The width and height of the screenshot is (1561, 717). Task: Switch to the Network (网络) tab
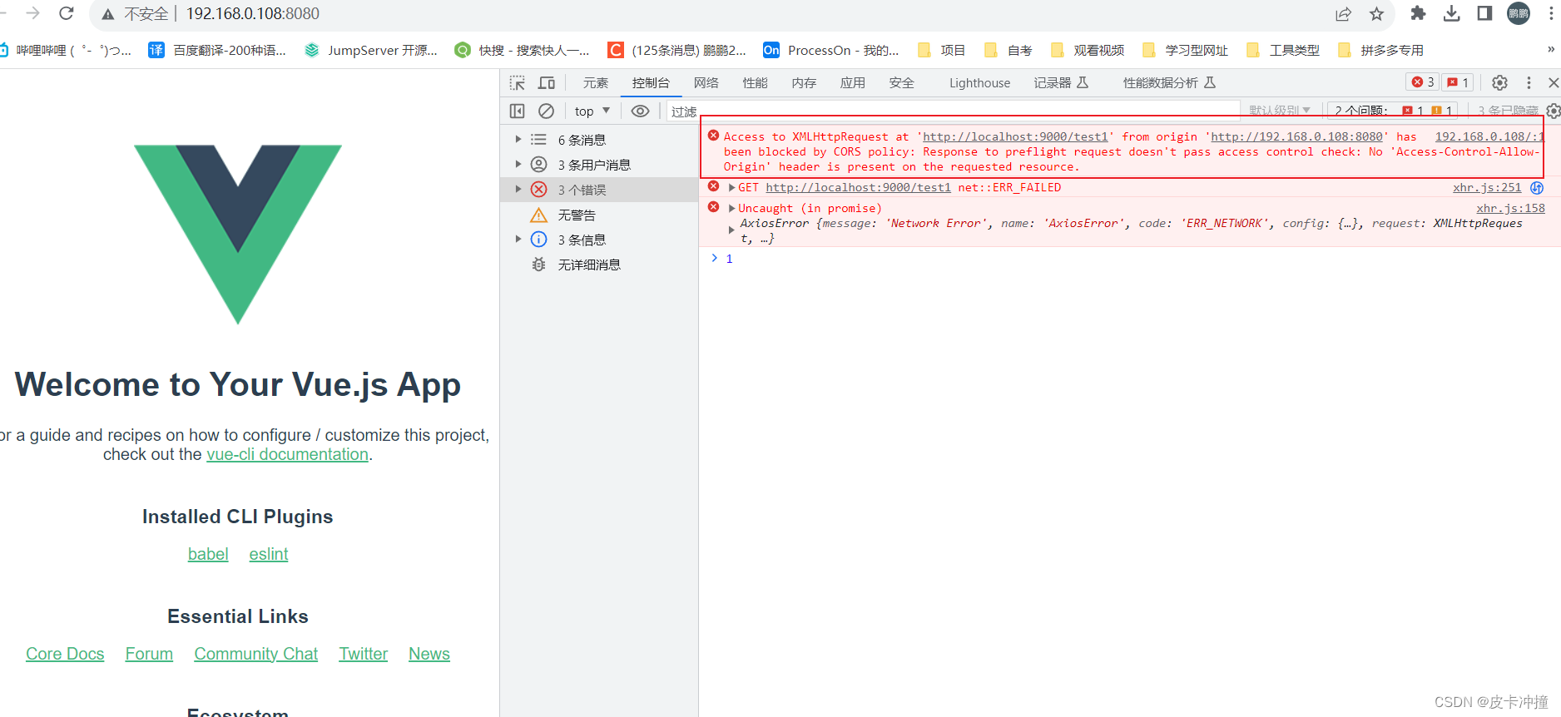coord(706,82)
